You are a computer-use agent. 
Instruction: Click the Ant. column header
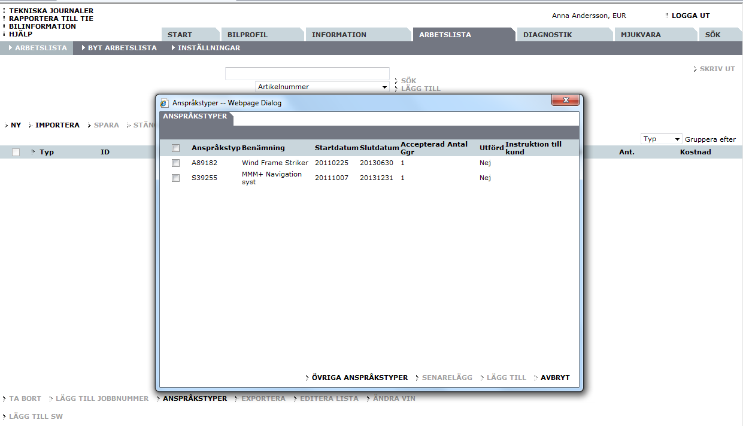(627, 152)
